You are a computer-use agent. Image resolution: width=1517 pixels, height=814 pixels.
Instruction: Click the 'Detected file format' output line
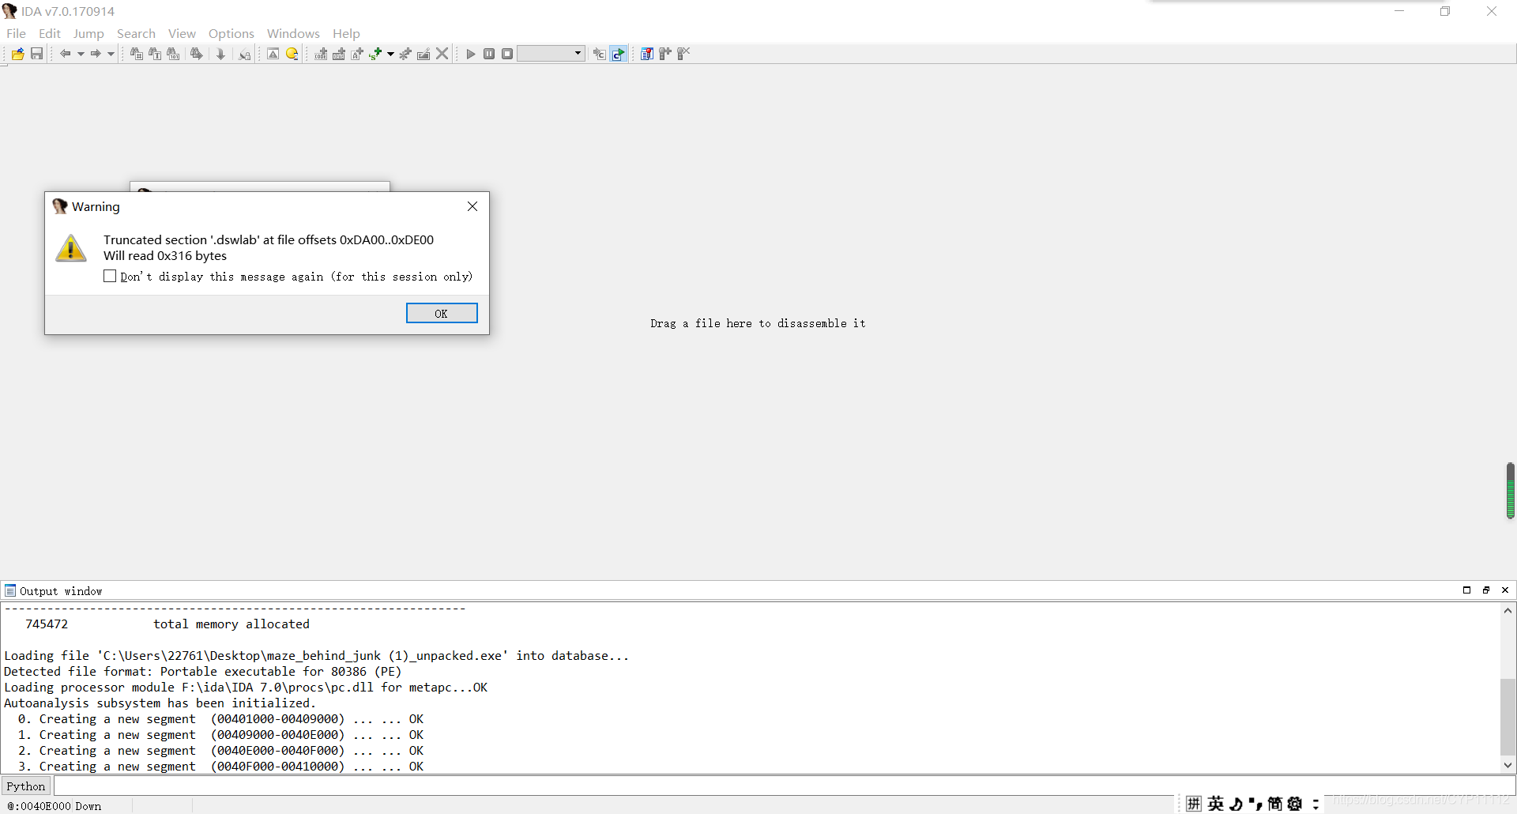[203, 671]
